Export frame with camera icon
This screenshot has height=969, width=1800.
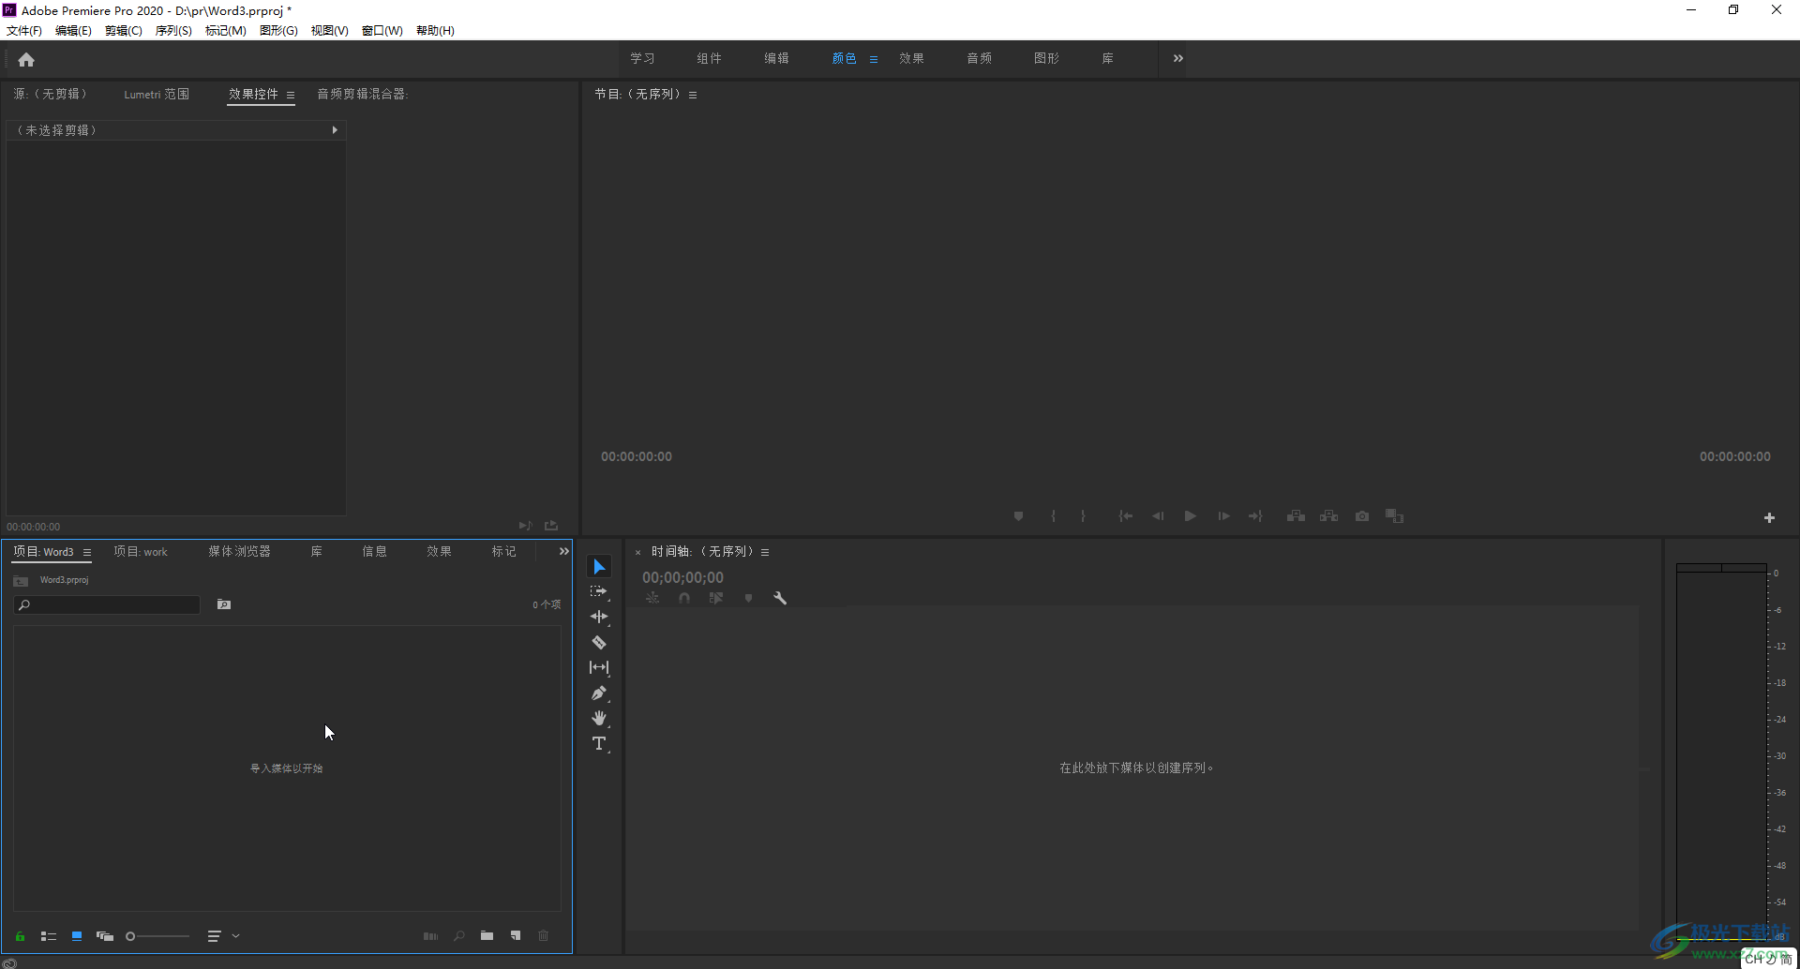(1362, 516)
